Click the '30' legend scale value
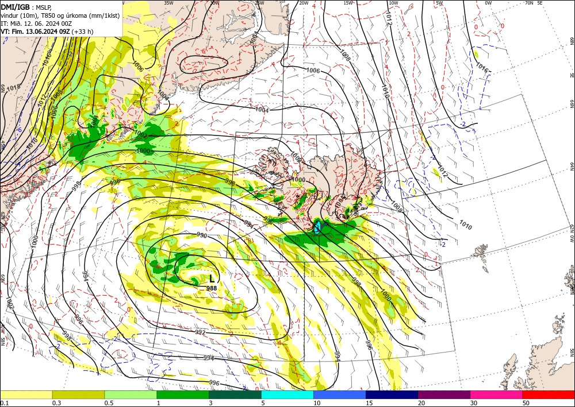The width and height of the screenshot is (575, 407). (474, 403)
